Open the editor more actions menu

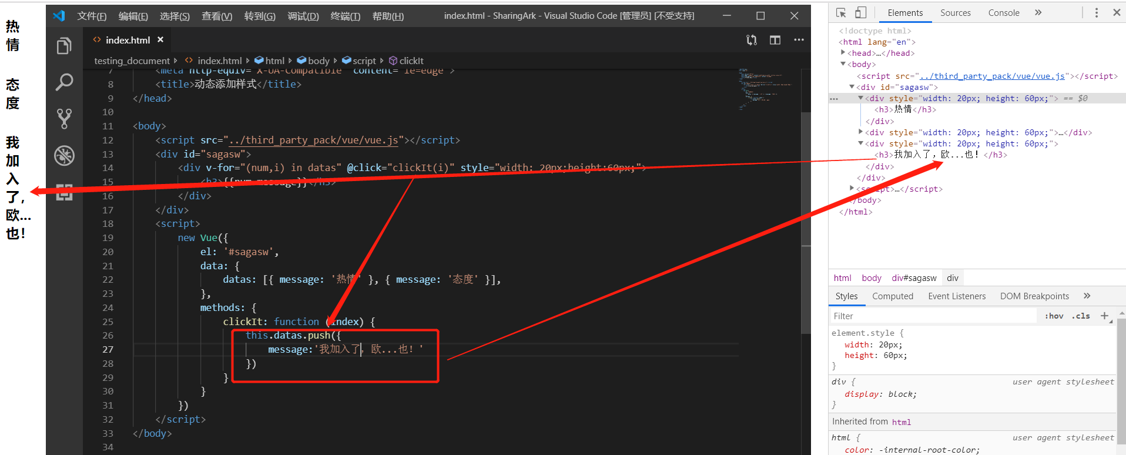pos(799,40)
